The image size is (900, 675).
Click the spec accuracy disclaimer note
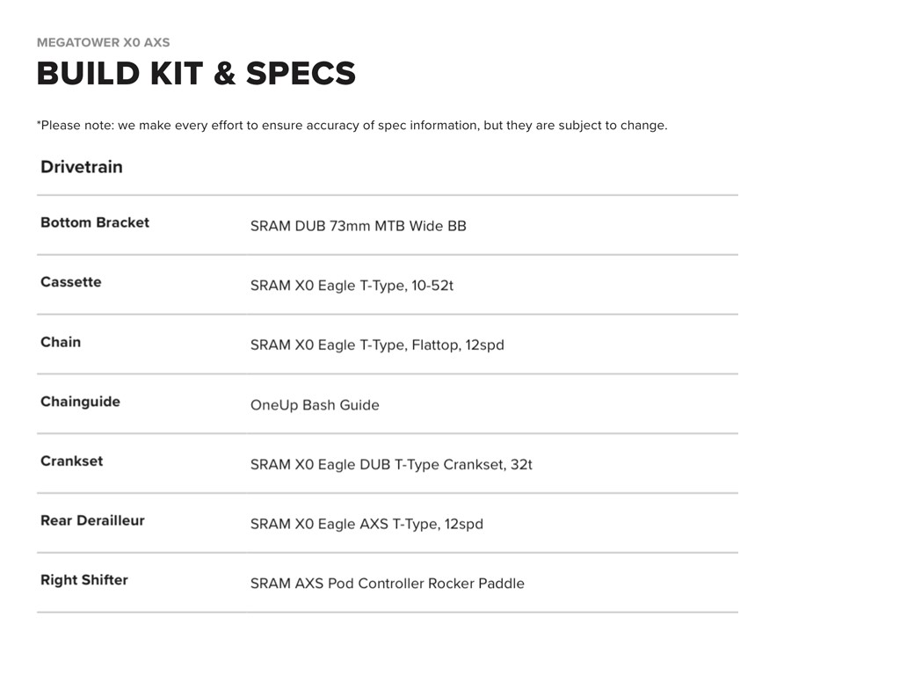pos(352,125)
